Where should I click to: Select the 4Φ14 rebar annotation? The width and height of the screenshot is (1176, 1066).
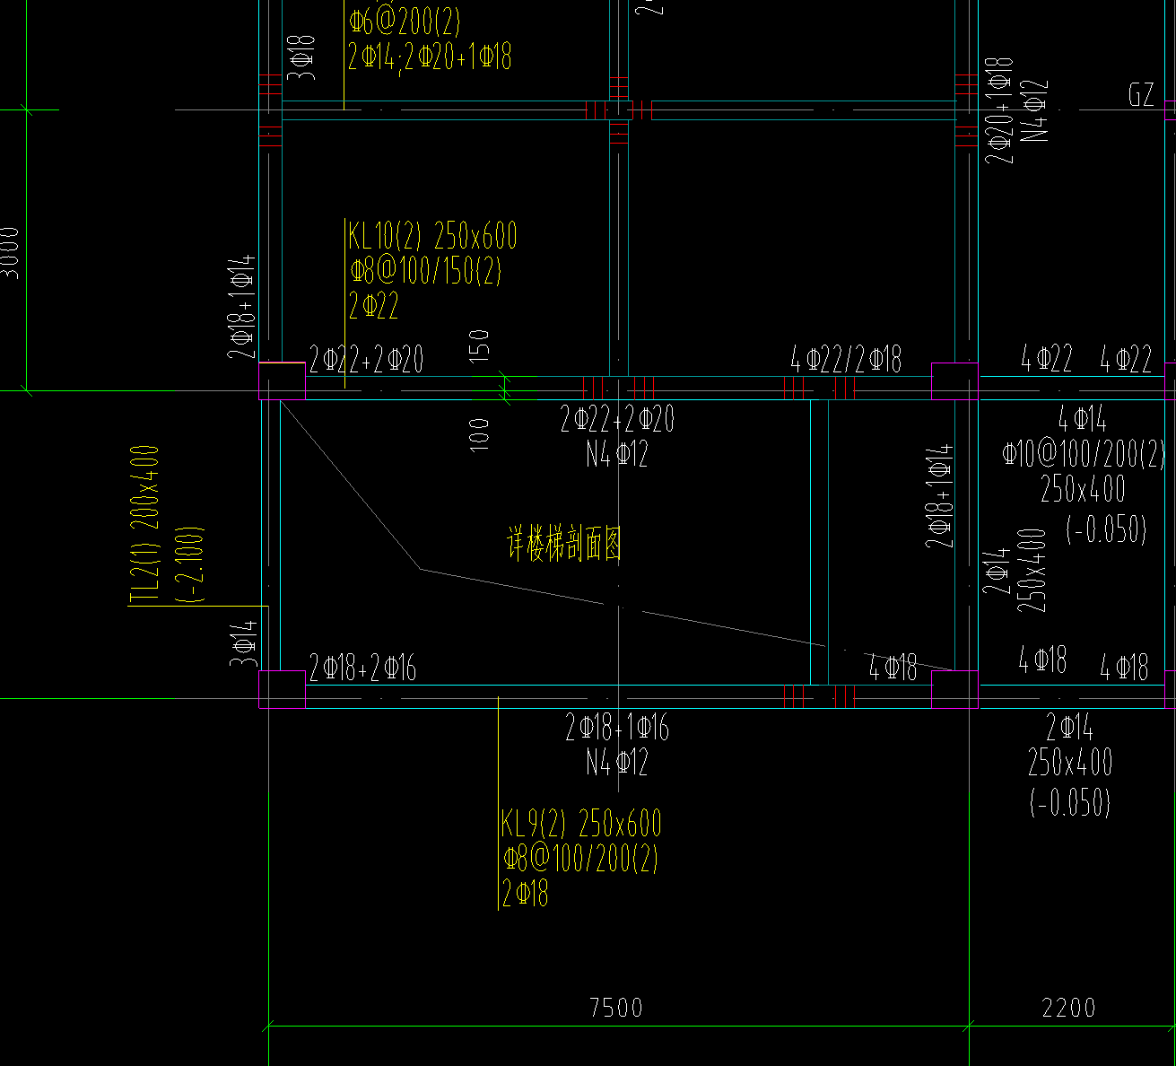click(x=1083, y=419)
